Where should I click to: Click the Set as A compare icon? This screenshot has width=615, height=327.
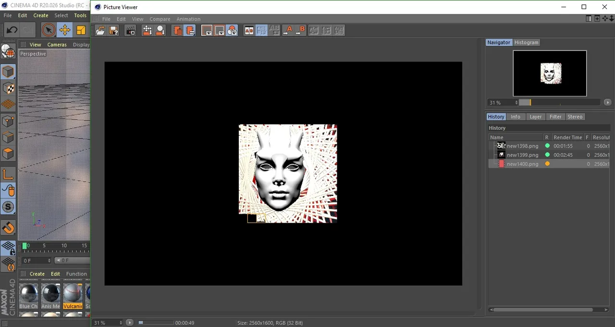(287, 30)
